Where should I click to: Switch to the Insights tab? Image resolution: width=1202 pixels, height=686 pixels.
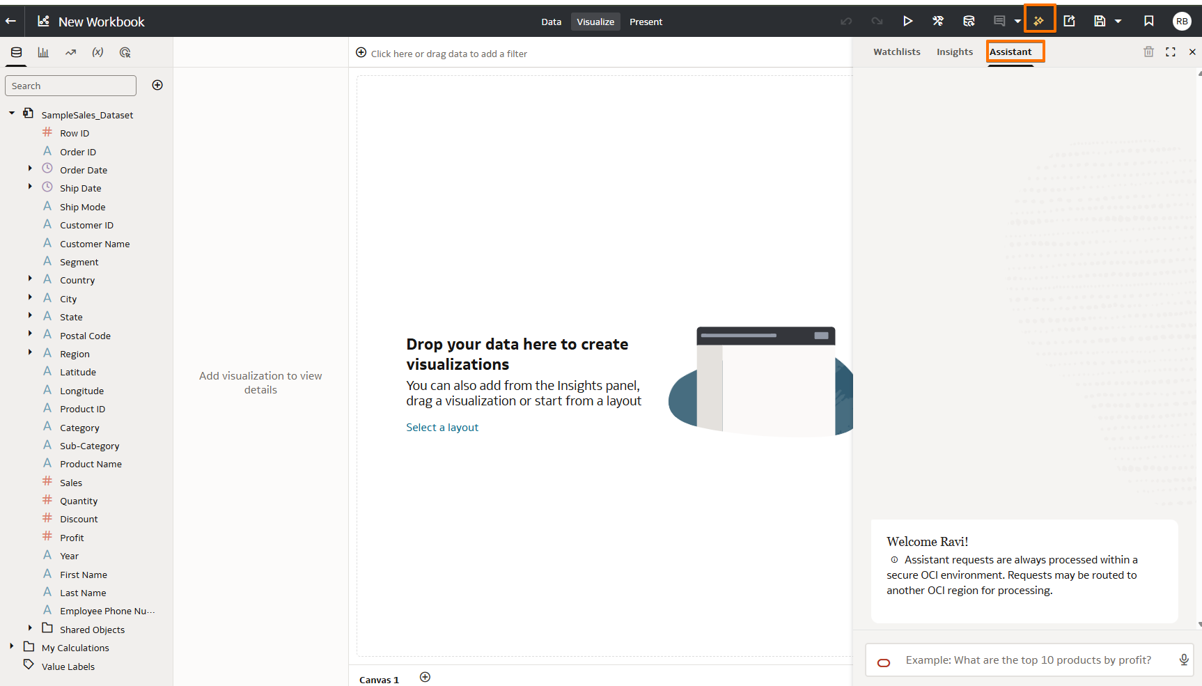point(954,52)
